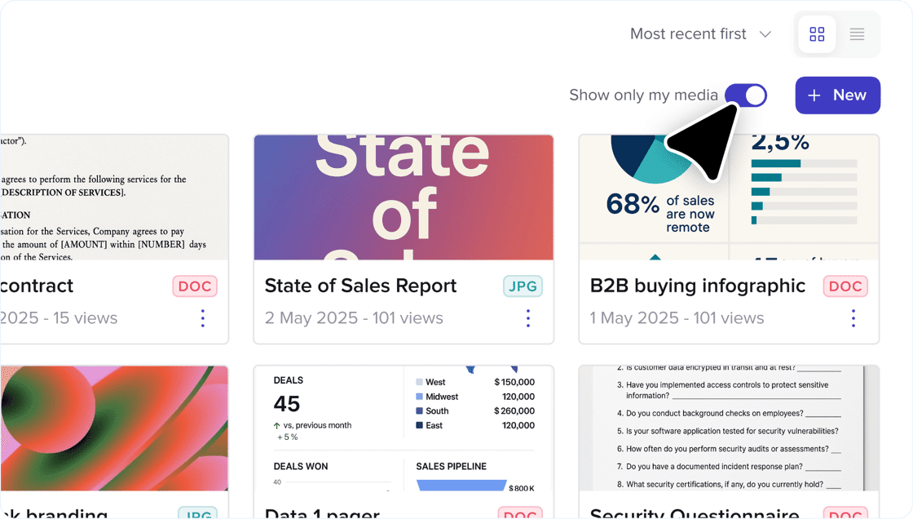Click the Show only my media label
The width and height of the screenshot is (913, 519).
pyautogui.click(x=643, y=95)
